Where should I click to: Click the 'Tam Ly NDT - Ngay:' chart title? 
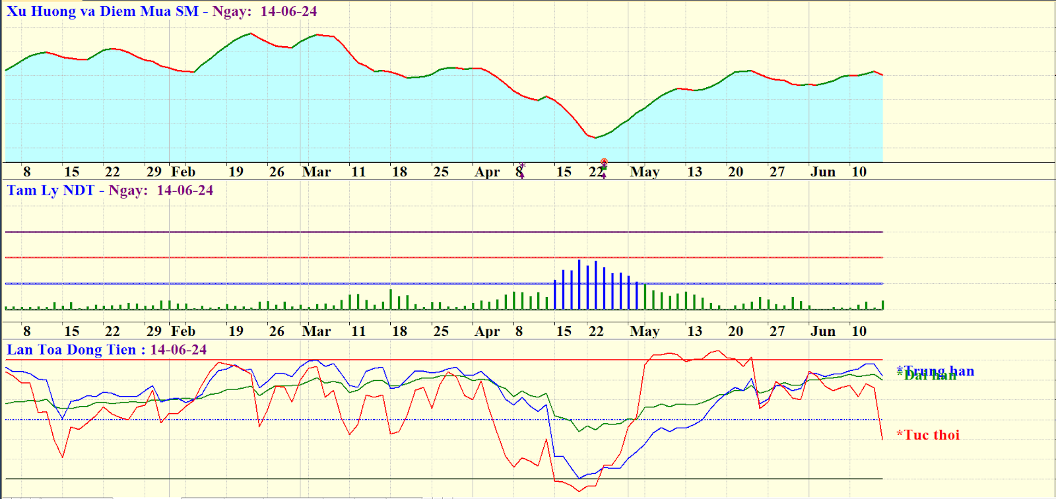click(77, 190)
